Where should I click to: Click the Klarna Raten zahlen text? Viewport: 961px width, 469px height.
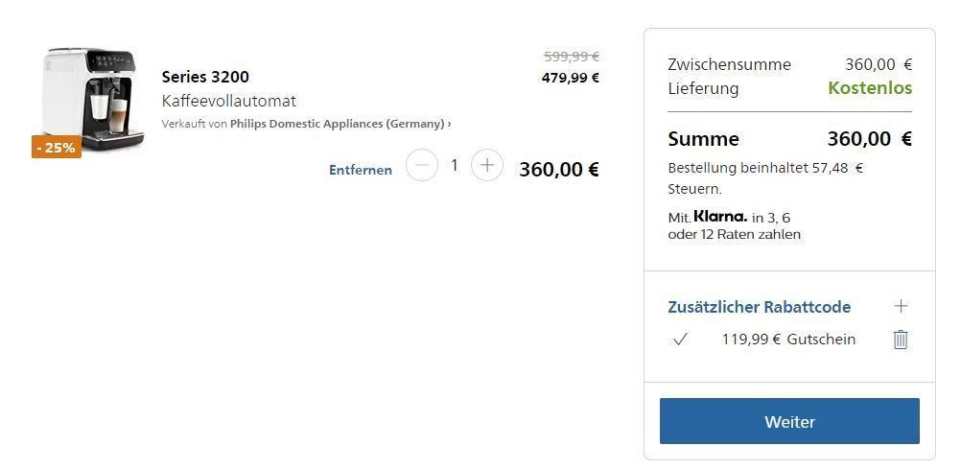[x=735, y=225]
